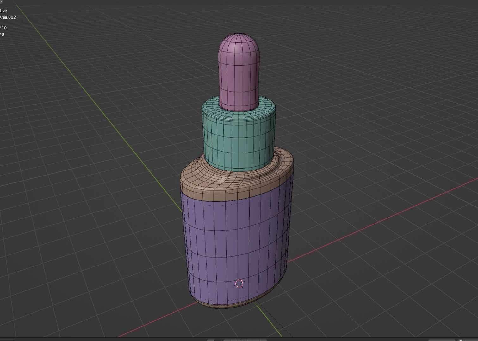Click the dense edge loops on body's right side
This screenshot has width=478, height=341.
tap(286, 227)
